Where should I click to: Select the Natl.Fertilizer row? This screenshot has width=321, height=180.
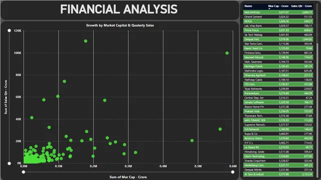pos(278,12)
